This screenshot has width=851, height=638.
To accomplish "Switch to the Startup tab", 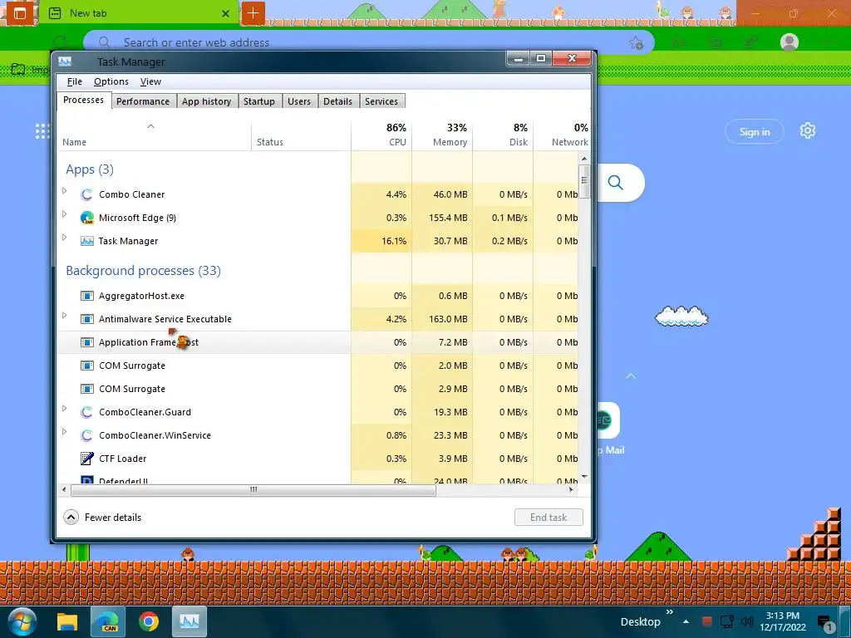I will (259, 101).
